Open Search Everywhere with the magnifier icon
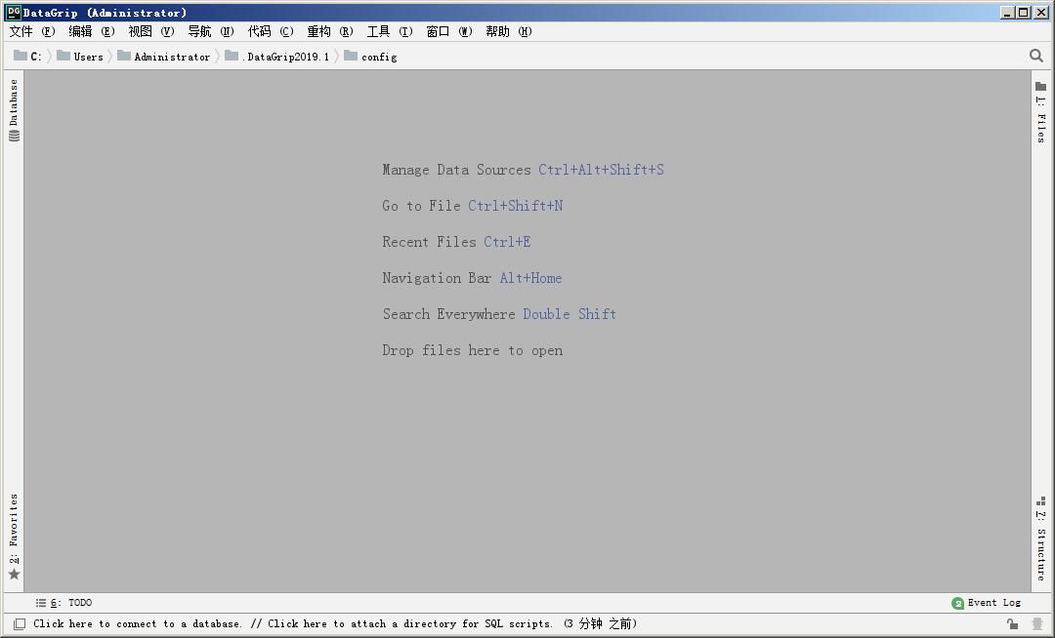Screen dimensions: 1055x638 (x=1036, y=56)
